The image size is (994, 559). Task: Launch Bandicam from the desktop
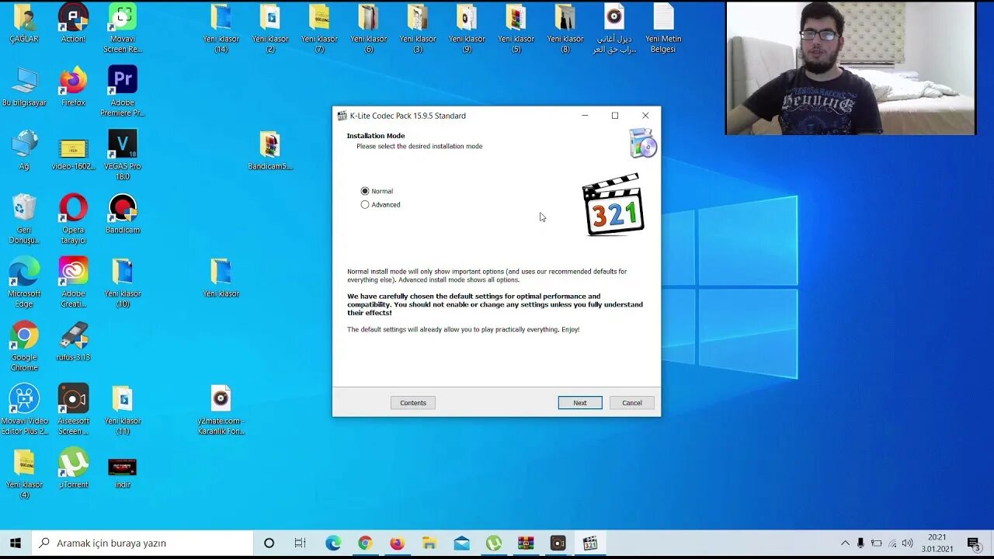[x=123, y=214]
